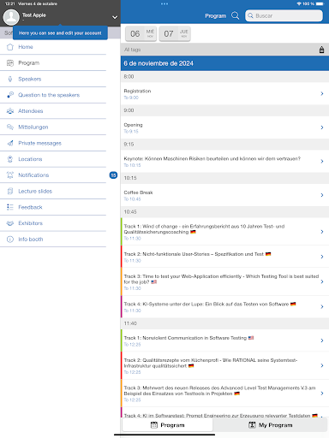Open Question to the speakers menu item
Viewport: 329px width, 438px height.
(x=53, y=95)
